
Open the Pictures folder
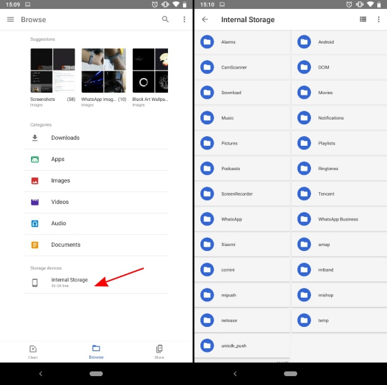coord(243,143)
